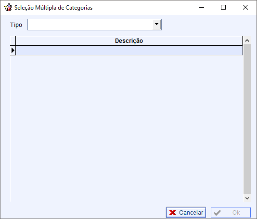
Task: Click the red X icon on Cancelar
Action: 172,213
